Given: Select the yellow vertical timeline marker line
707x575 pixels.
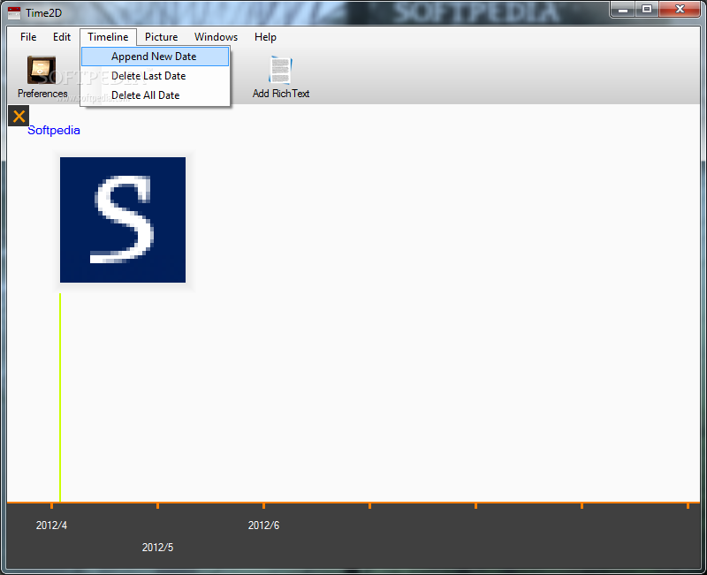Looking at the screenshot, I should [x=60, y=397].
